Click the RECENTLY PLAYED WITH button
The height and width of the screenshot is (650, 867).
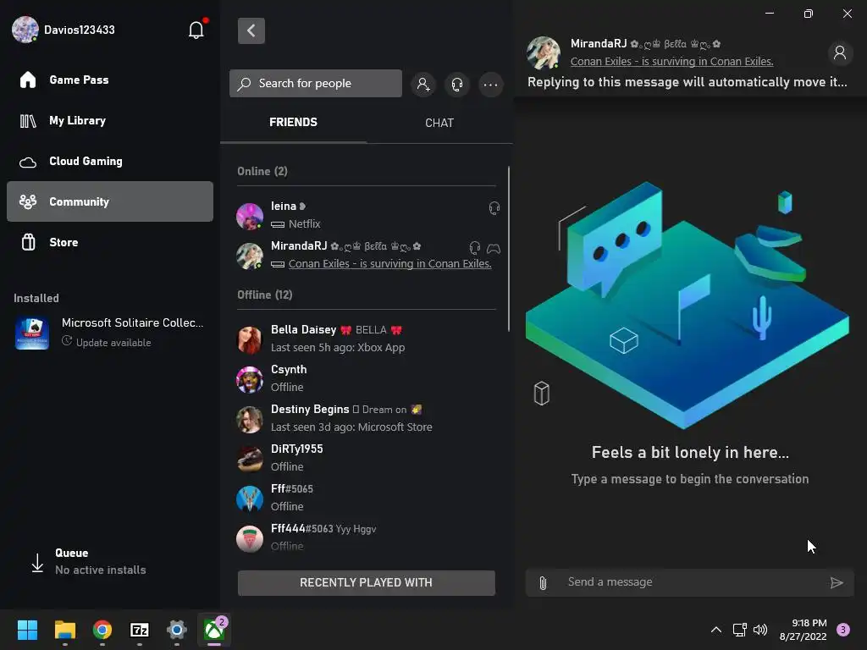coord(366,582)
